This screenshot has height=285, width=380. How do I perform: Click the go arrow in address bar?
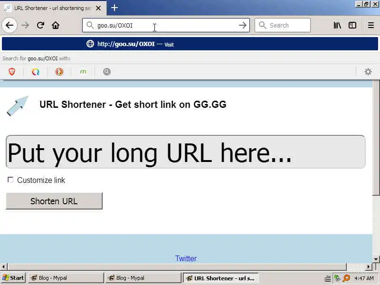coord(242,25)
